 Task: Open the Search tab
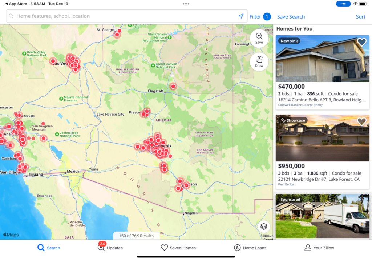click(x=49, y=248)
